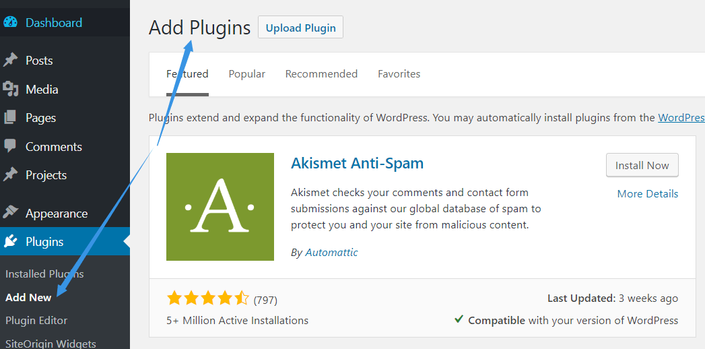Viewport: 705px width, 349px height.
Task: Click the Posts pushpin icon
Action: (x=10, y=60)
